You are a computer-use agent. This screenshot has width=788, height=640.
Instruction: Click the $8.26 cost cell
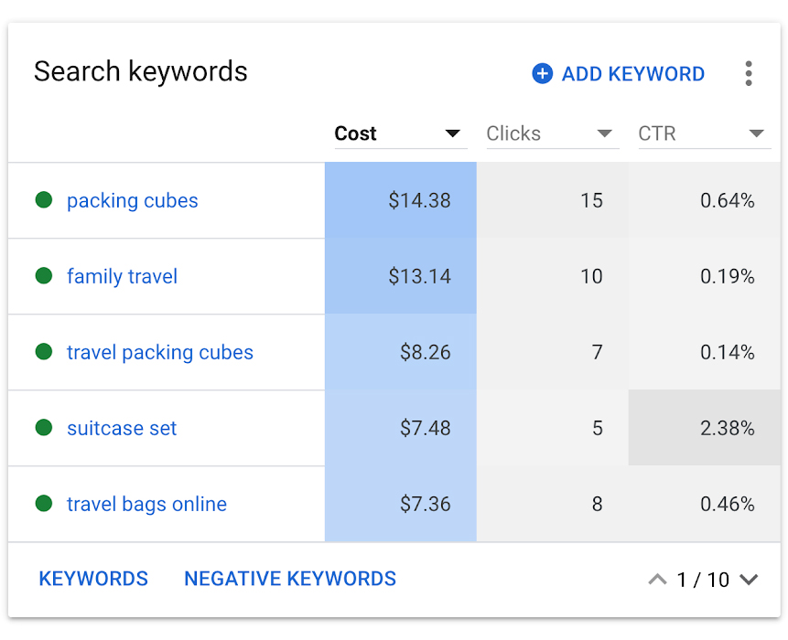point(401,352)
